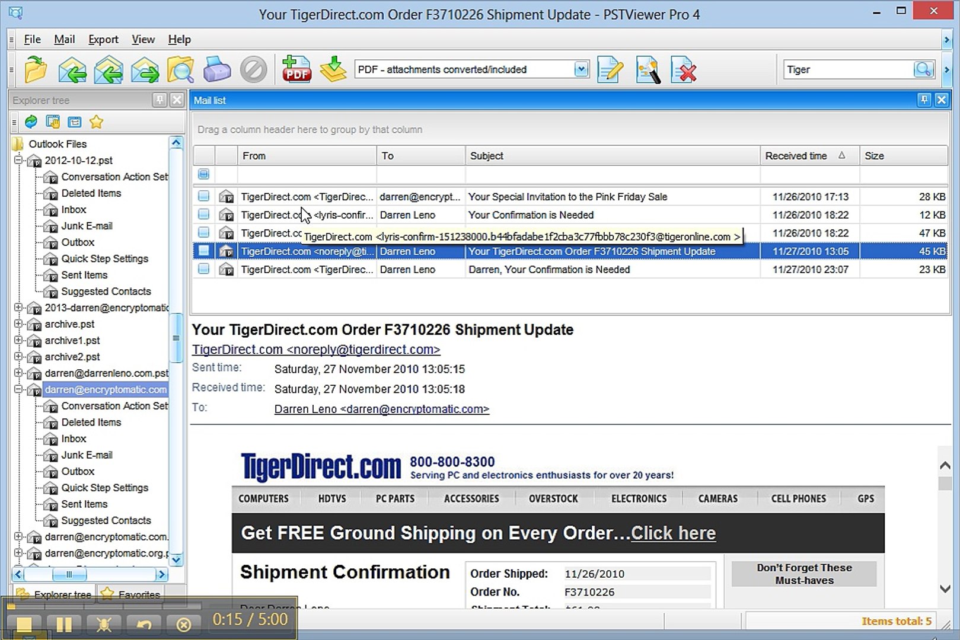Forward the message with the forward icon
The height and width of the screenshot is (640, 960).
click(145, 69)
